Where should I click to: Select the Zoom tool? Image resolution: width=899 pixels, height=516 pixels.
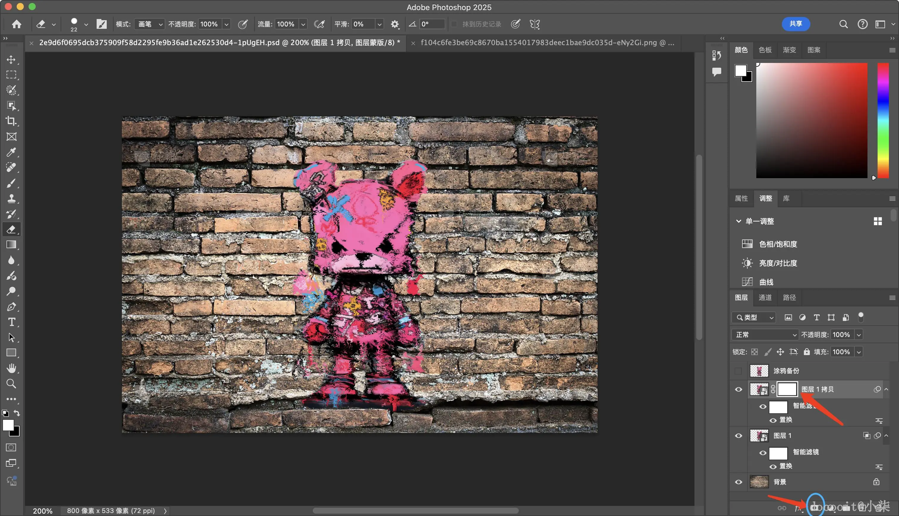coord(11,384)
